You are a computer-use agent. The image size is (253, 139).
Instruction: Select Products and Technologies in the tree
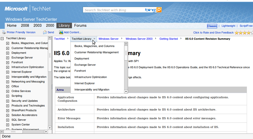[x=28, y=105]
